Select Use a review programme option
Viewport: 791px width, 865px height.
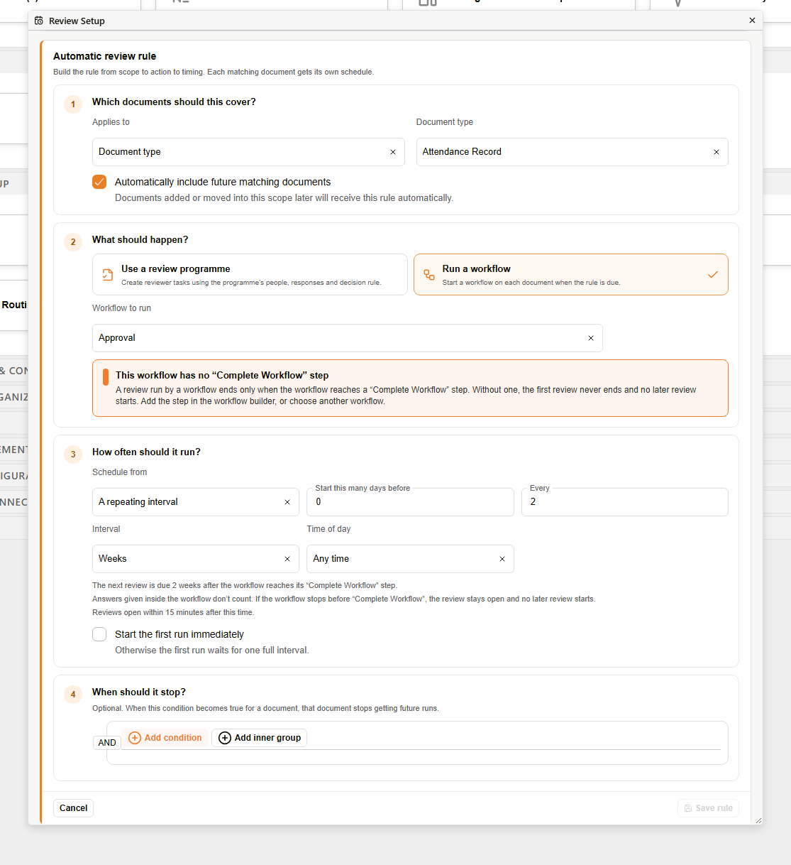pyautogui.click(x=250, y=275)
